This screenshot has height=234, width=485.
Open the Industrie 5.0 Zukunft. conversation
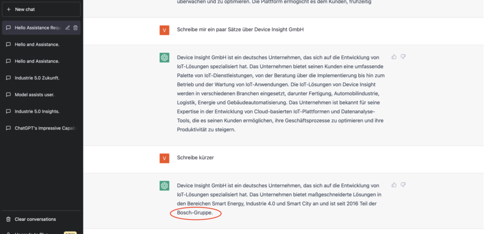pyautogui.click(x=41, y=78)
